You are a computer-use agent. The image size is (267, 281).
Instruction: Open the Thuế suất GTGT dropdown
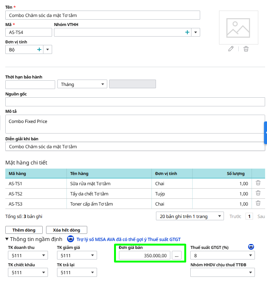(x=250, y=256)
